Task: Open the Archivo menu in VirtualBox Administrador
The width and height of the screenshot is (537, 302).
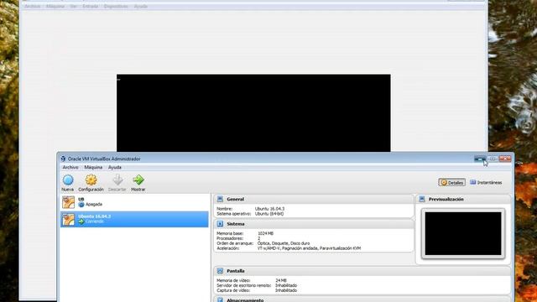Action: (70, 168)
